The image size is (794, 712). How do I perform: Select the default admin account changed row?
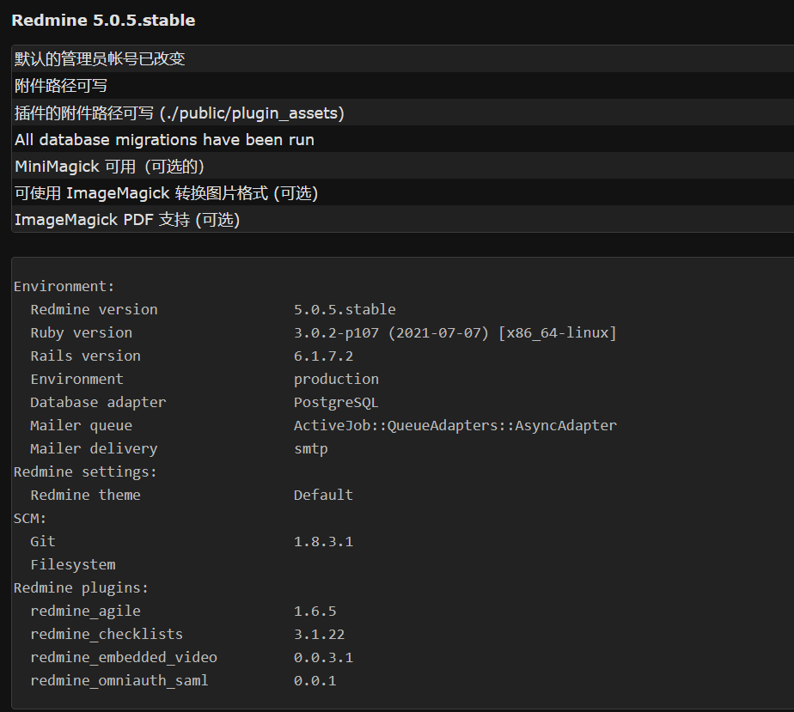tap(403, 58)
